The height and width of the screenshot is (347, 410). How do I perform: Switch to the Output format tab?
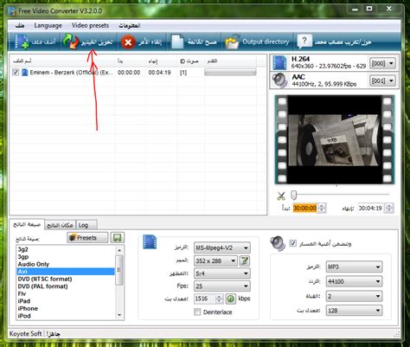coord(27,224)
